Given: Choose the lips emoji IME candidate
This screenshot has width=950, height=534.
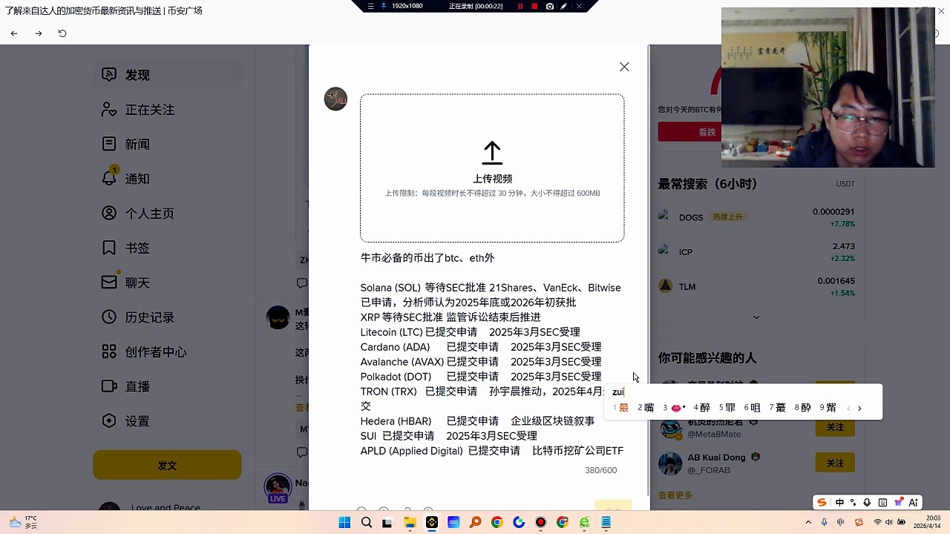Looking at the screenshot, I should 673,407.
